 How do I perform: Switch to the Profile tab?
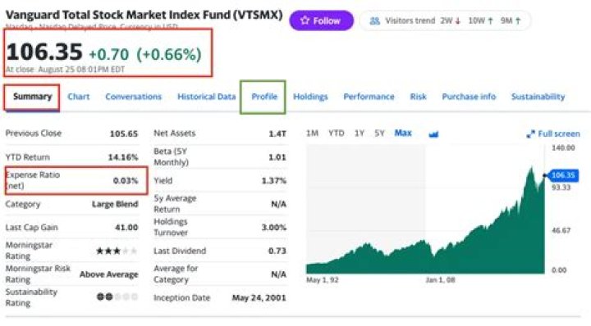click(264, 97)
